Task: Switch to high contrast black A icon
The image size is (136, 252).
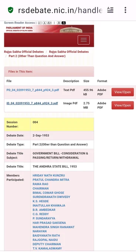Action: click(64, 23)
